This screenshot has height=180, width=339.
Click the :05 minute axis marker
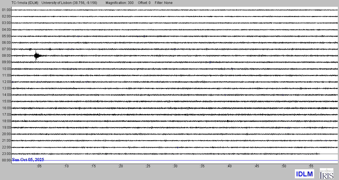39,166
